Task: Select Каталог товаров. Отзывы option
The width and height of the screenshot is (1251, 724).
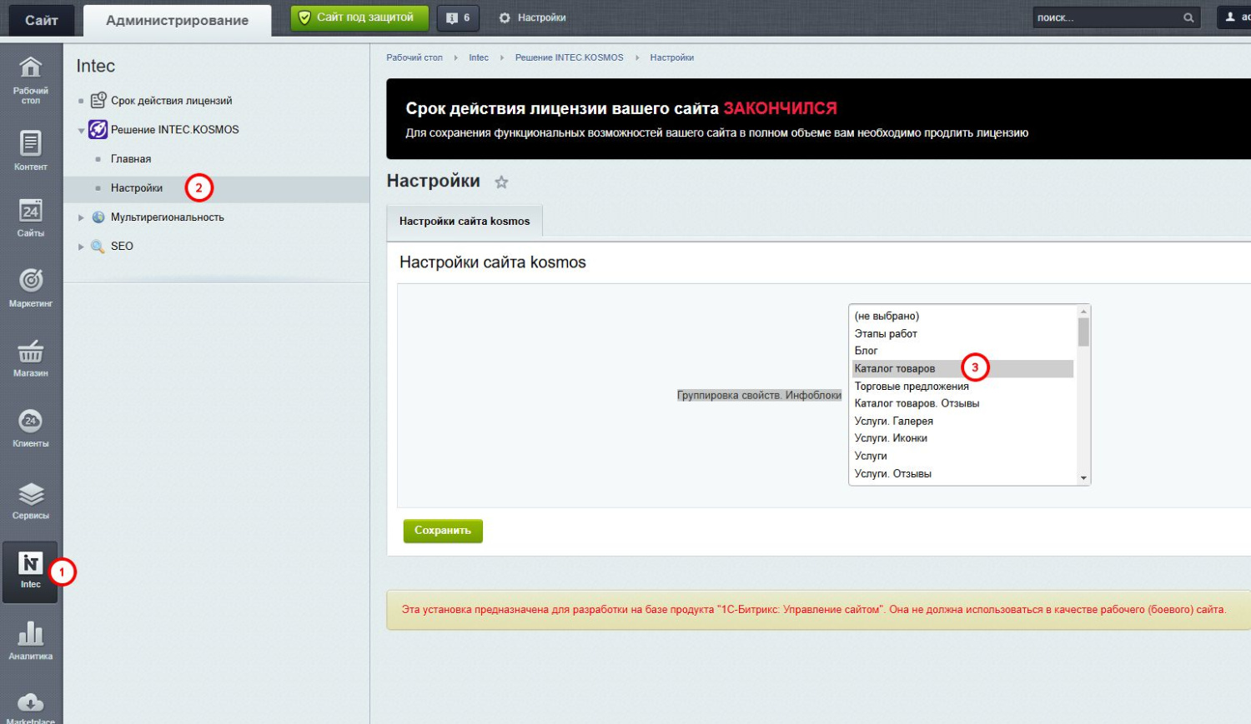Action: 963,403
